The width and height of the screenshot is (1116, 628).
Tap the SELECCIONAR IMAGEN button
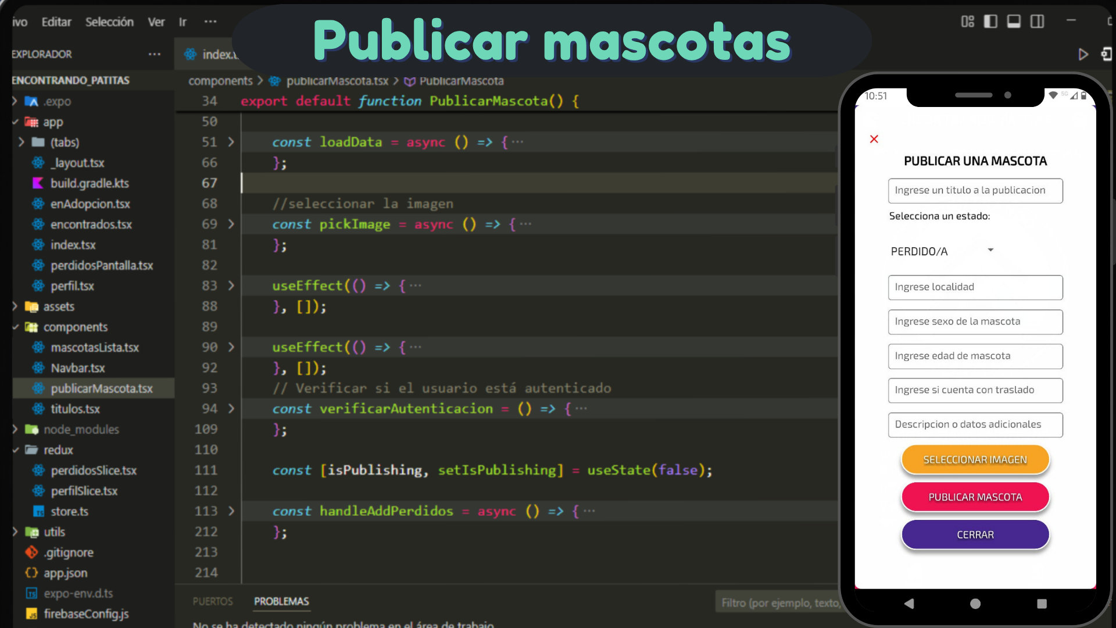point(975,459)
